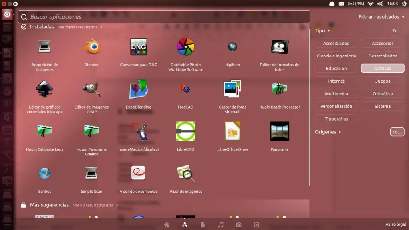Screen dimensions: 409x230
Task: Open the system settings gear menu
Action: click(x=404, y=4)
